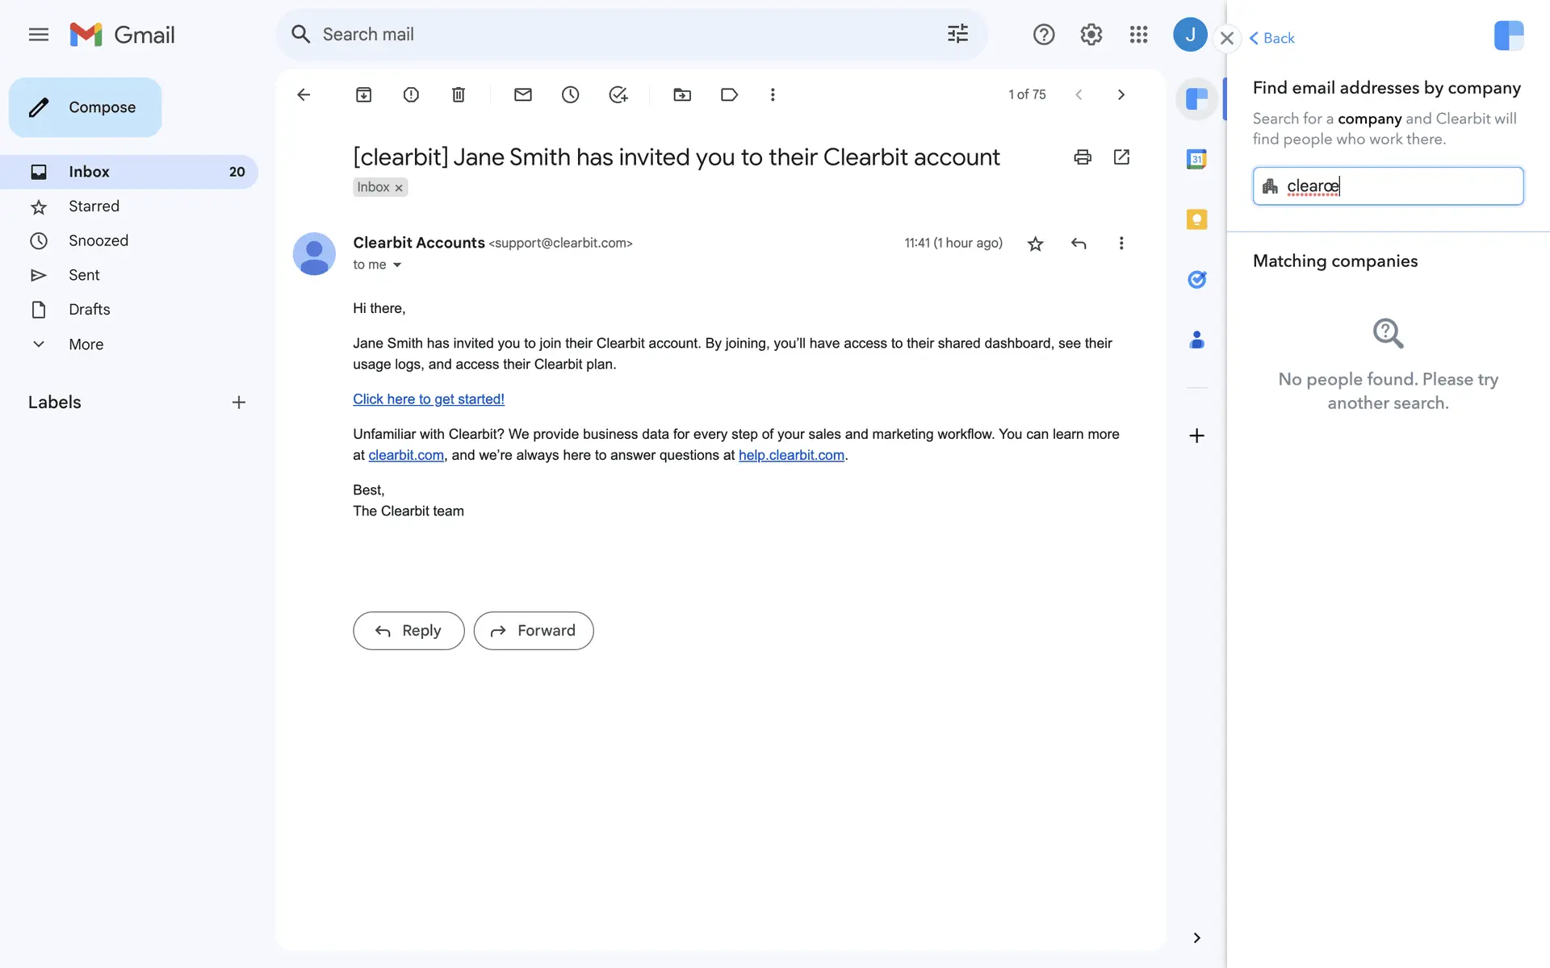Click 'Click here to get started!' link
The height and width of the screenshot is (968, 1550).
tap(428, 399)
